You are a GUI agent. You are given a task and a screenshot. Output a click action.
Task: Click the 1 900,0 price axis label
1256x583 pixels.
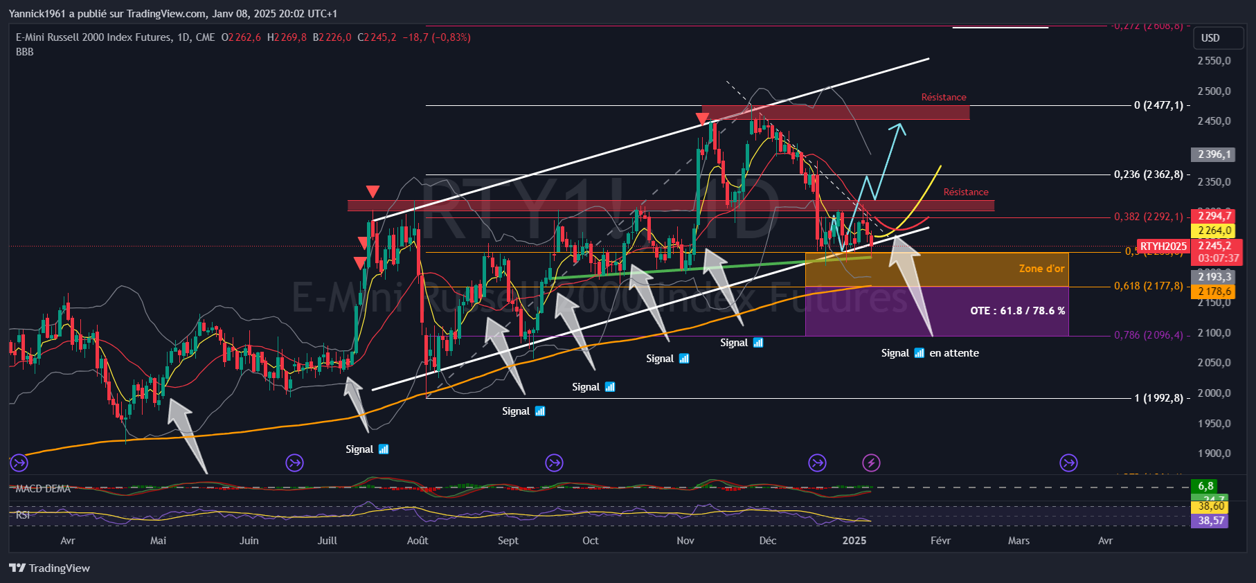pos(1214,454)
